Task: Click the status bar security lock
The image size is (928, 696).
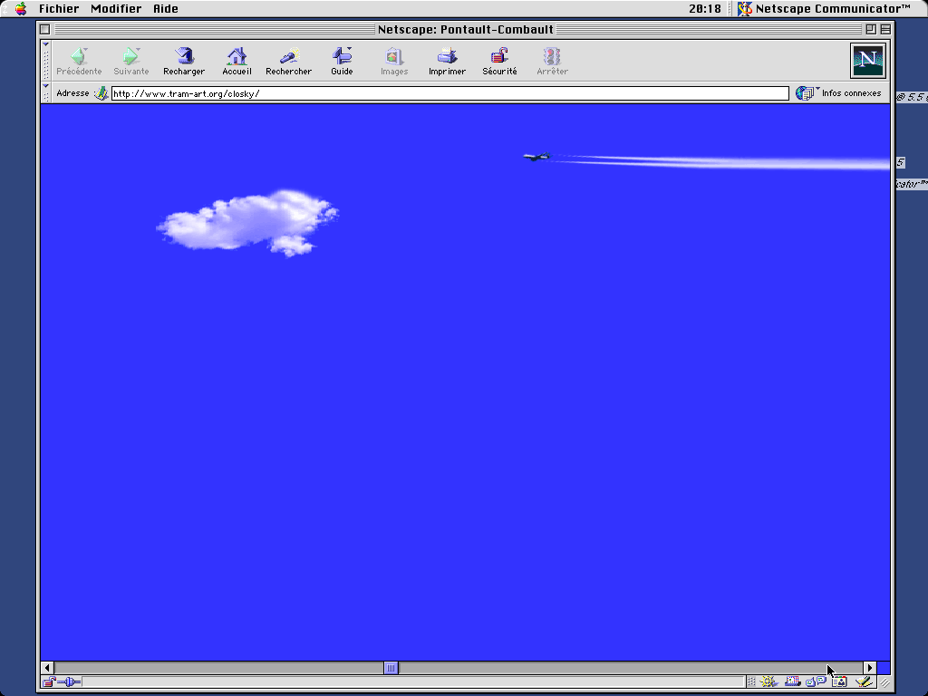Action: 49,681
